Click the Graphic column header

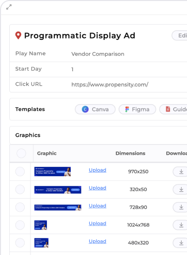pos(47,153)
